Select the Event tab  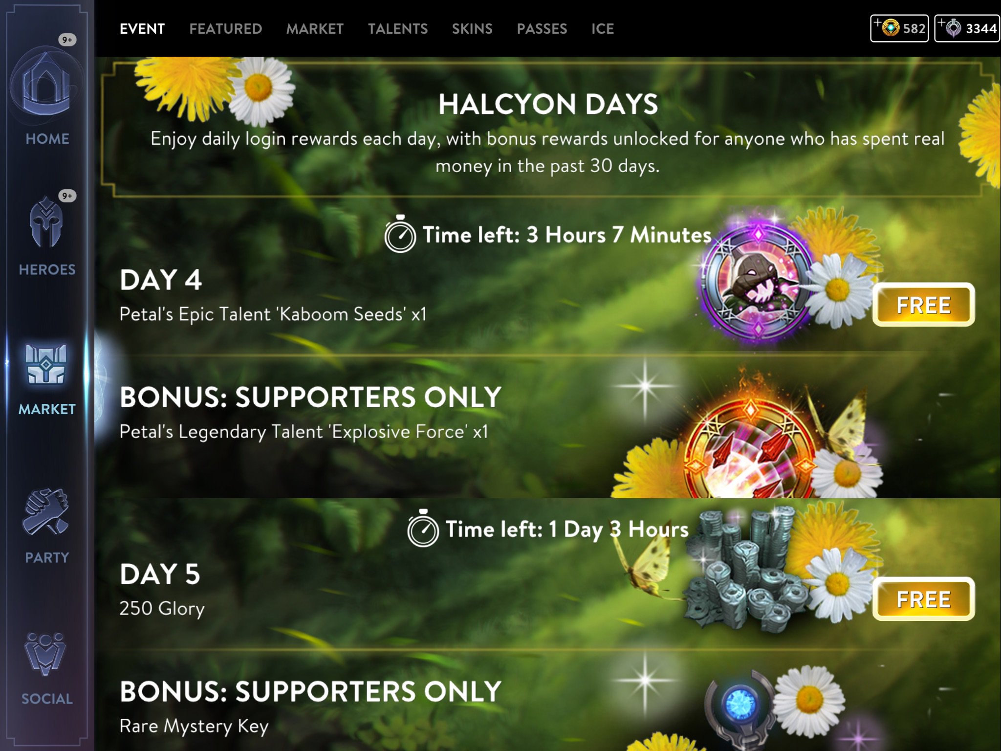[142, 29]
